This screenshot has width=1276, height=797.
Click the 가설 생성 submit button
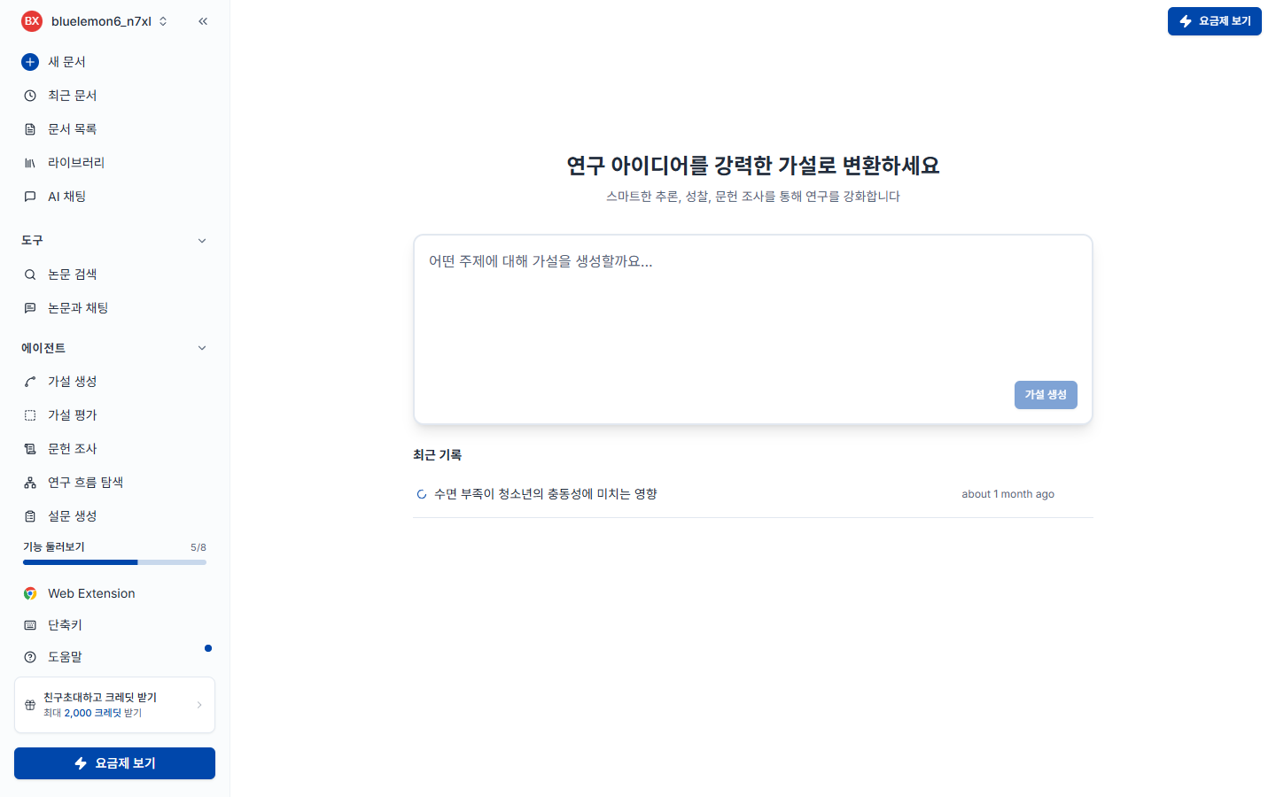tap(1046, 395)
